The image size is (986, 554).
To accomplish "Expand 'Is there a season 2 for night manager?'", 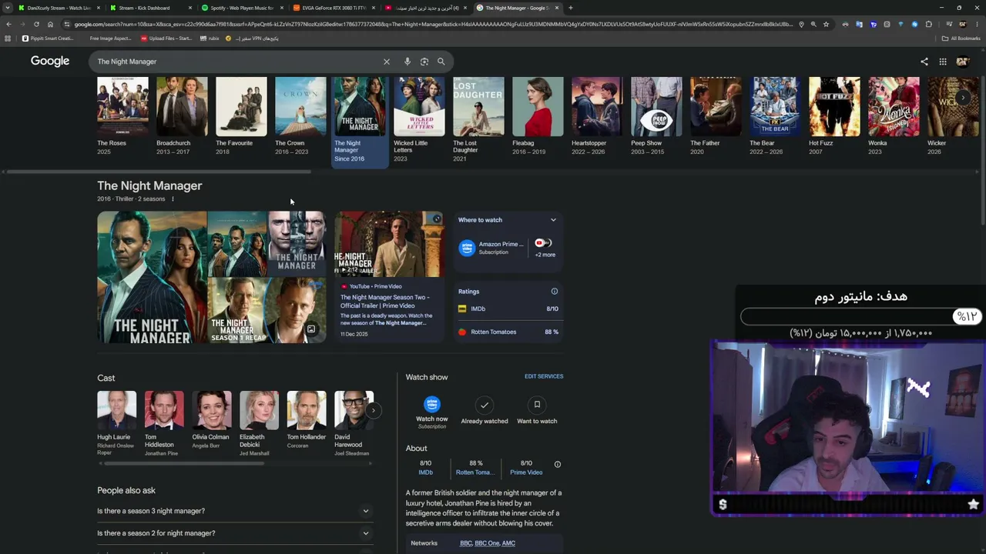I will (x=235, y=533).
